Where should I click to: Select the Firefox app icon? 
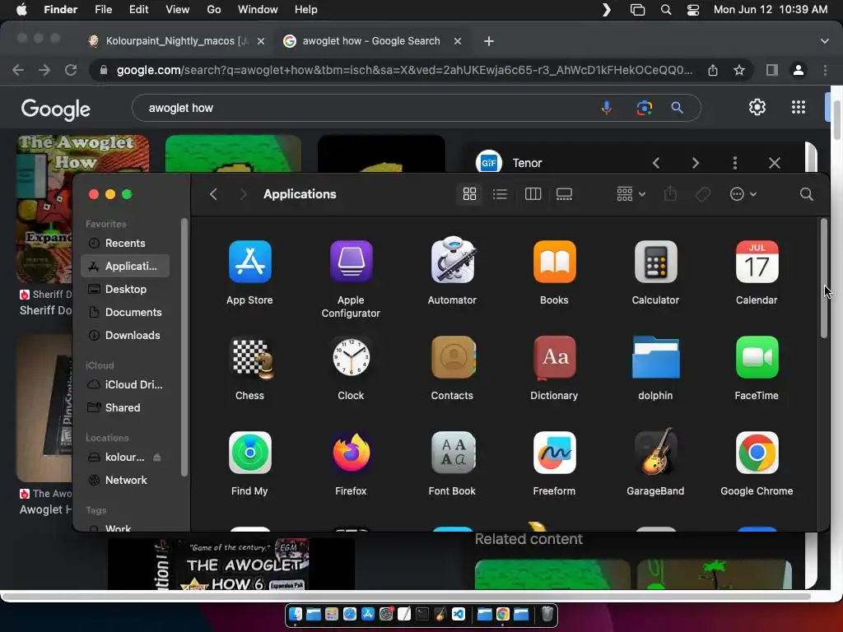point(351,453)
